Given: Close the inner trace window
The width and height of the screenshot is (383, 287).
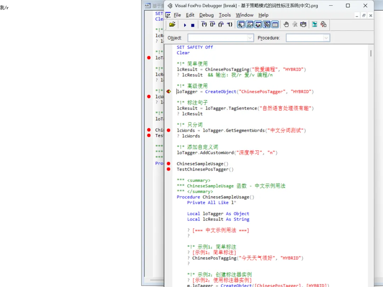Looking at the screenshot, I should tap(371, 15).
